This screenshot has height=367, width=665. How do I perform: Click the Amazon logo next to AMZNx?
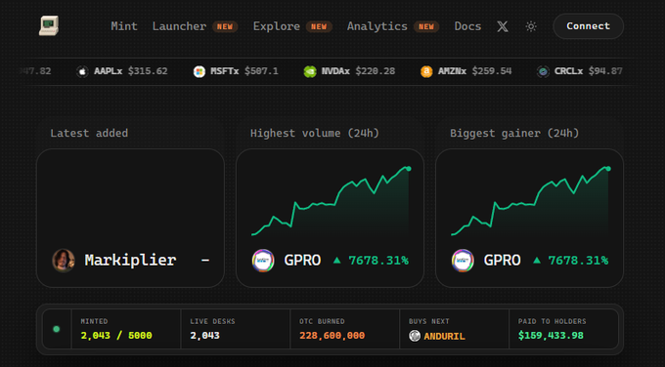(x=426, y=71)
